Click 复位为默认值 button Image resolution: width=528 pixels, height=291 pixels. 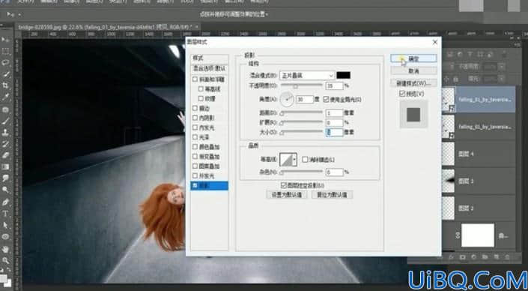332,195
